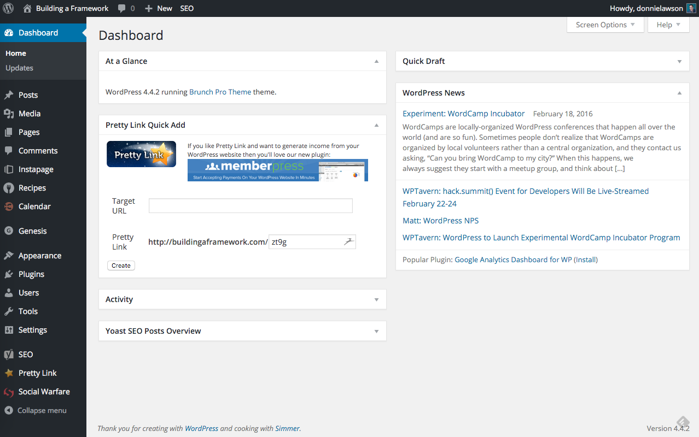699x437 pixels.
Task: Click the Users person icon
Action: click(x=9, y=293)
